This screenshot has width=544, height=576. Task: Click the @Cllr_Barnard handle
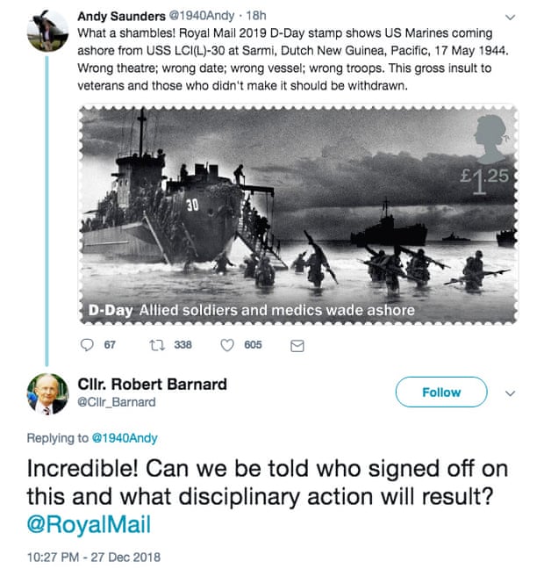116,402
